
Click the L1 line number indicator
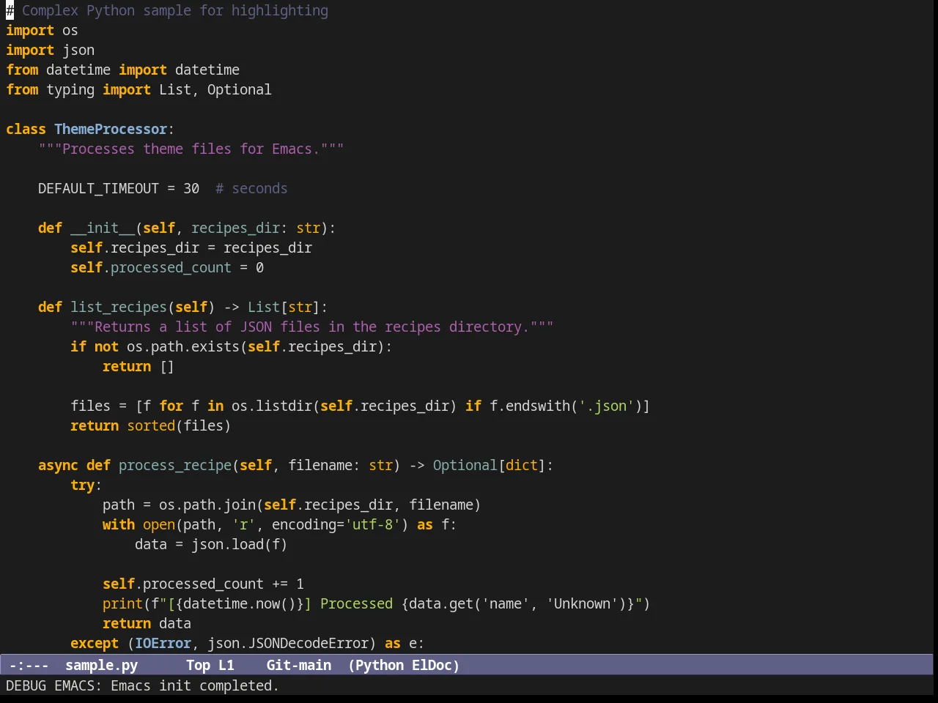coord(226,665)
